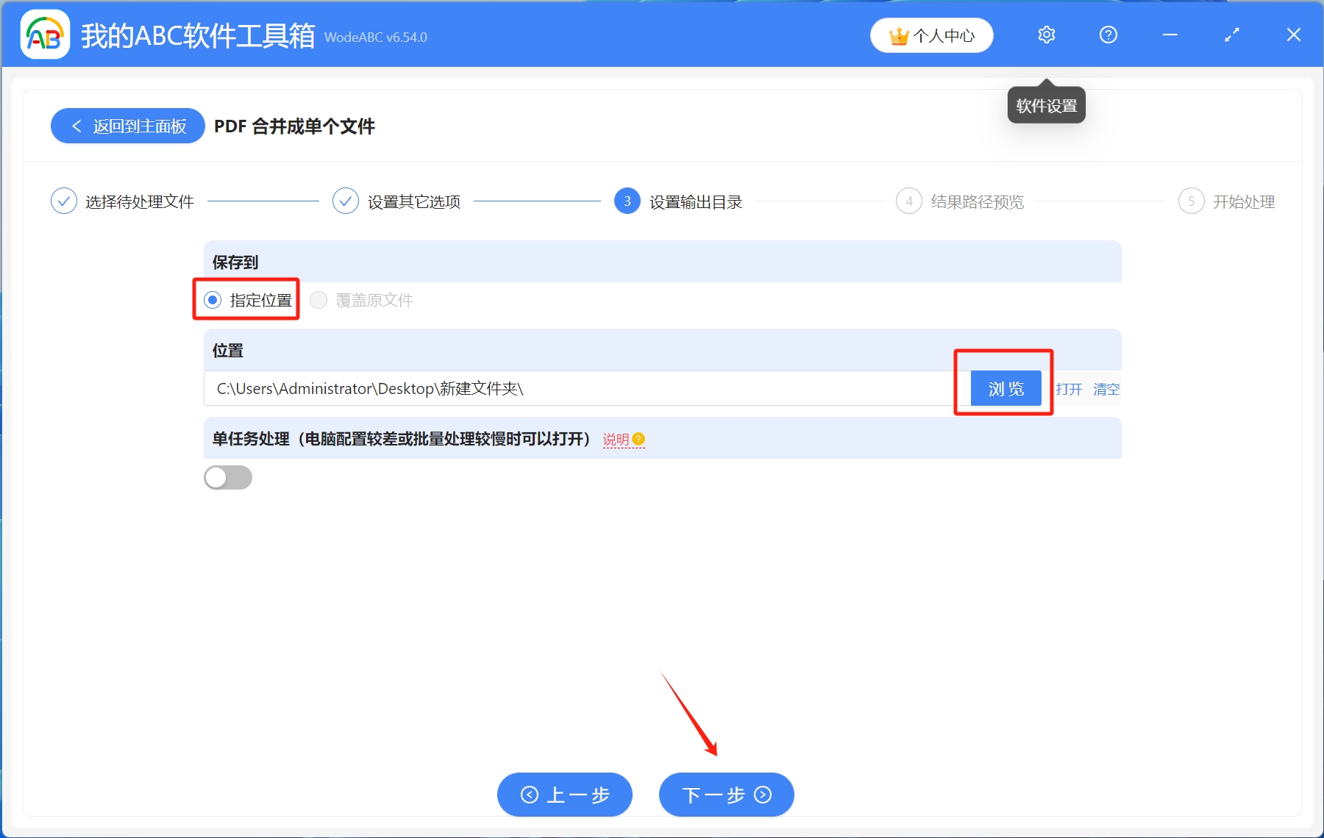Click the 说明 explanation link
The image size is (1324, 838).
615,439
